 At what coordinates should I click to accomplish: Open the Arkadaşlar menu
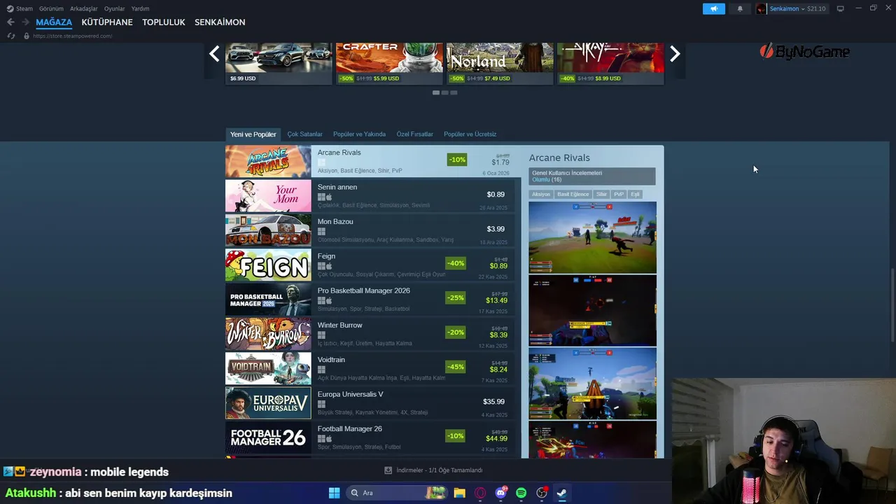pyautogui.click(x=84, y=8)
